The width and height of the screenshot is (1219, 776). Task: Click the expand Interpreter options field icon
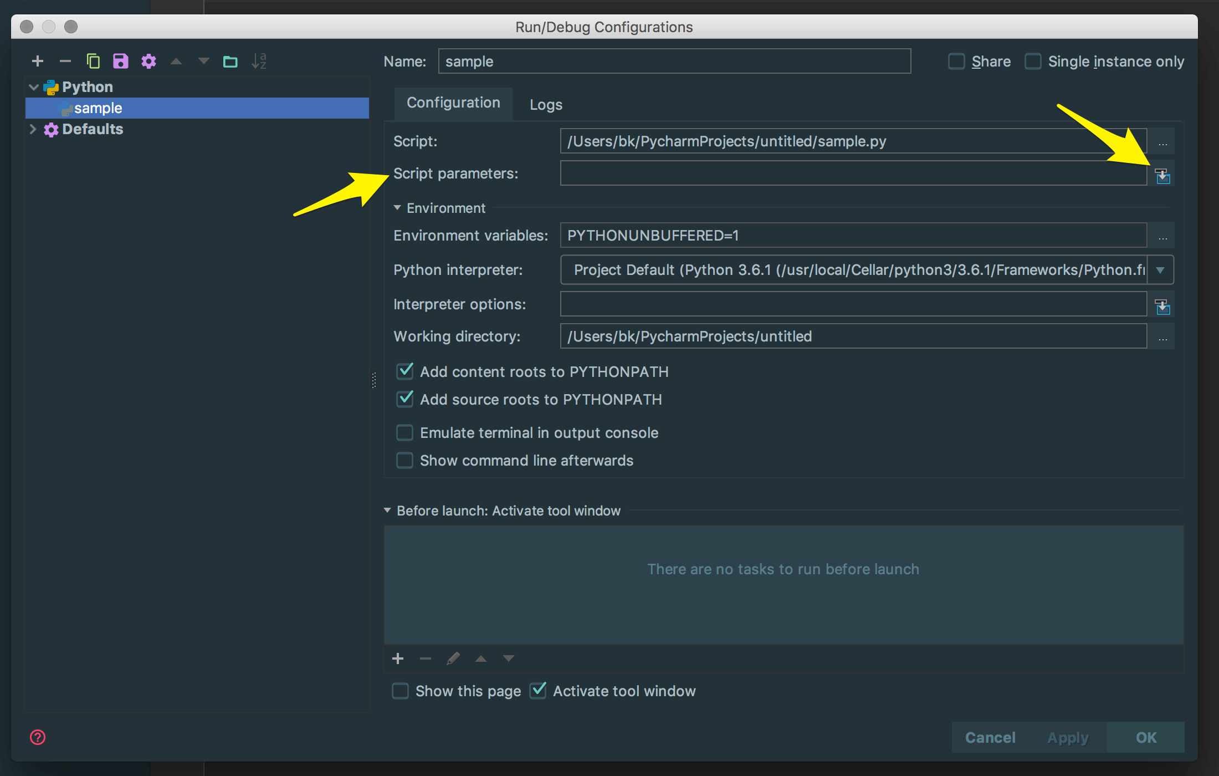pos(1162,307)
